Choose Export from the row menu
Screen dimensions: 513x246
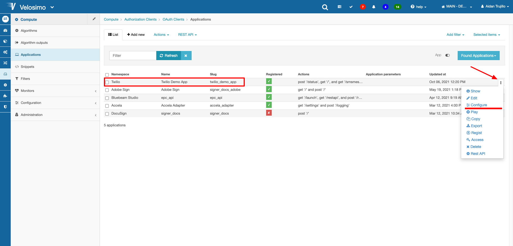coord(474,126)
